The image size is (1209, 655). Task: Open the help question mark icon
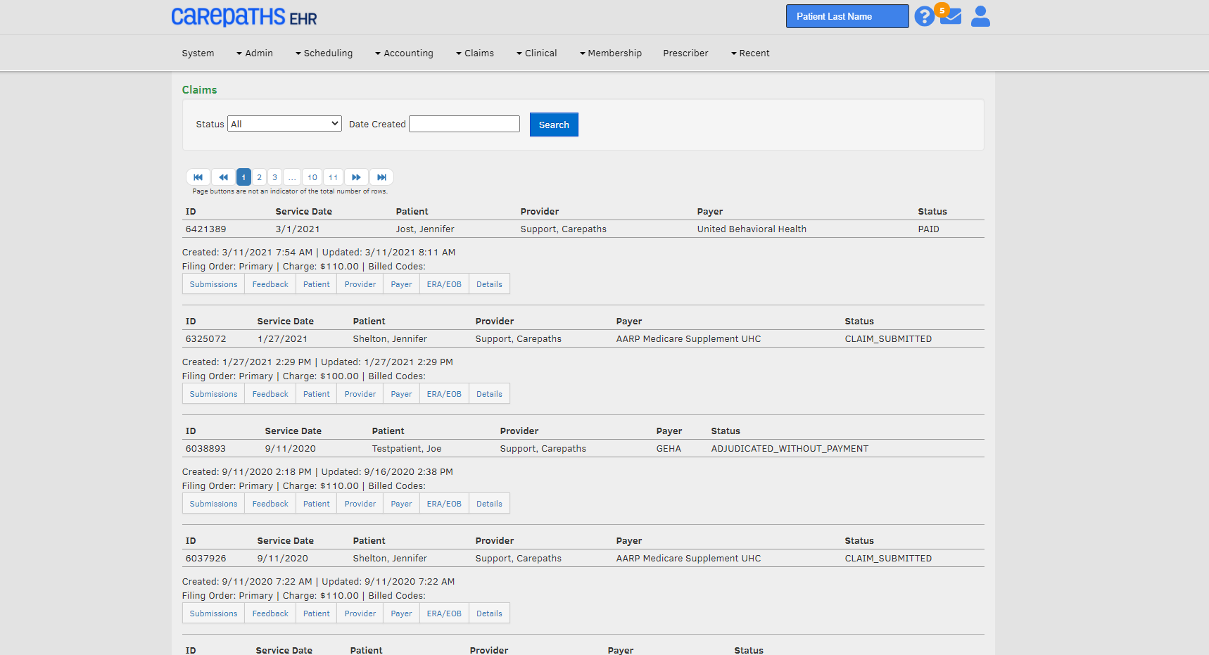coord(924,15)
